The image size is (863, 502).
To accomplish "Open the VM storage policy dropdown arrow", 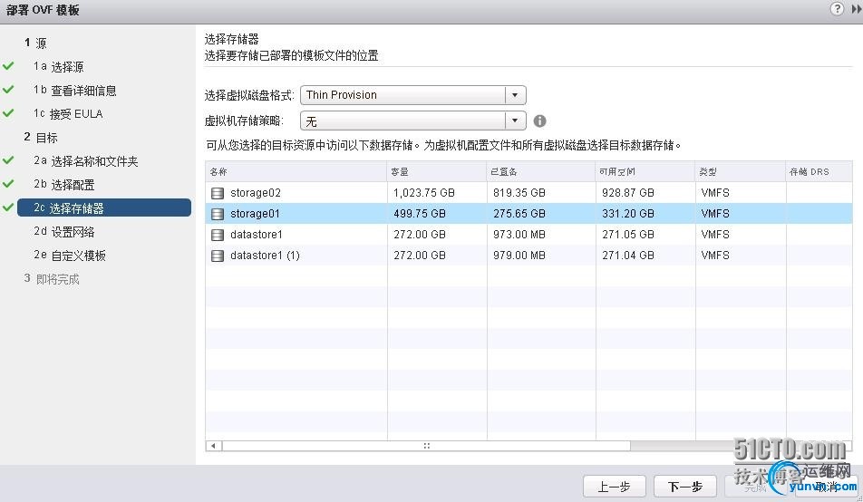I will [x=515, y=120].
